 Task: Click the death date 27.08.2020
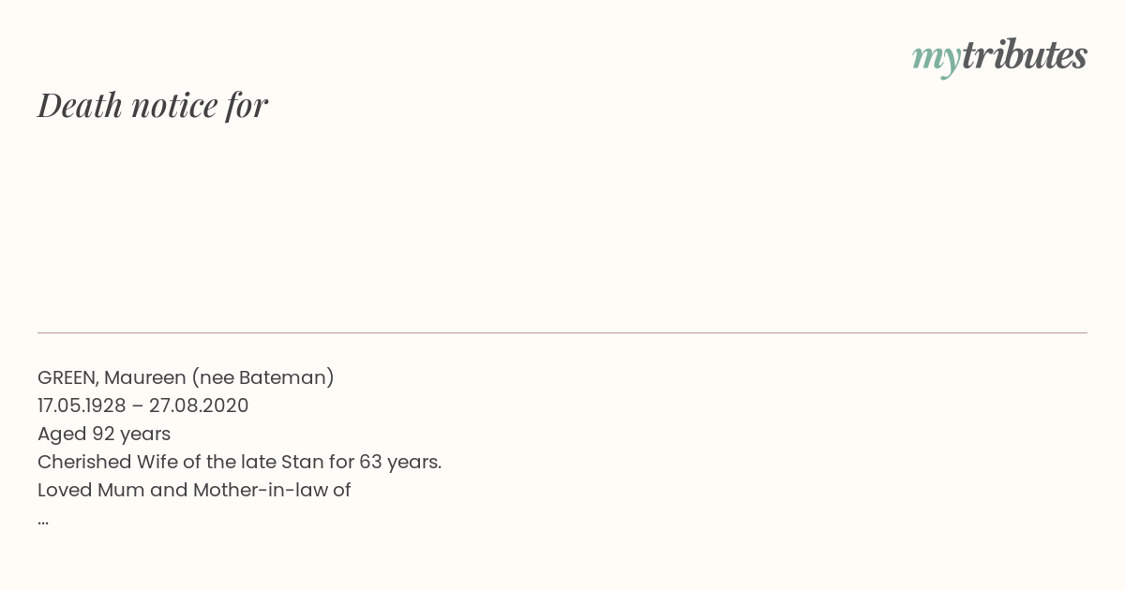point(199,406)
